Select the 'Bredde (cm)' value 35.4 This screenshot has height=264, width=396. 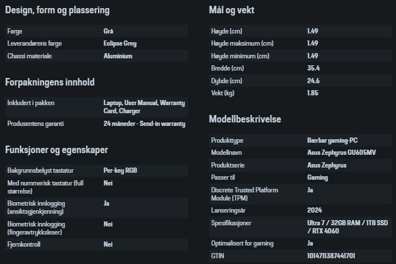tap(313, 68)
